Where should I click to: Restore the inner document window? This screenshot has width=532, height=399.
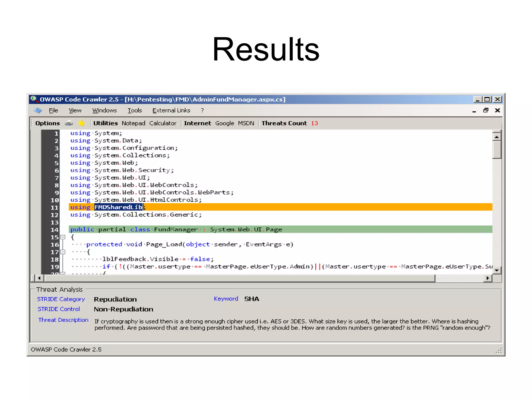[x=486, y=110]
